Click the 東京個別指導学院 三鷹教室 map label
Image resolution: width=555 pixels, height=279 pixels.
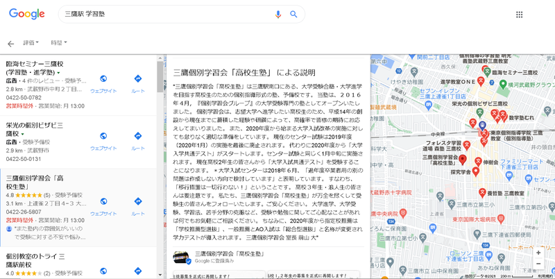point(516,135)
